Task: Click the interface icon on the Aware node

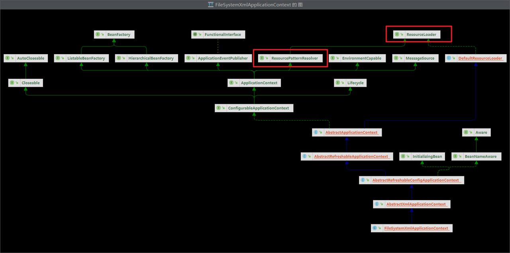Action: click(466, 132)
